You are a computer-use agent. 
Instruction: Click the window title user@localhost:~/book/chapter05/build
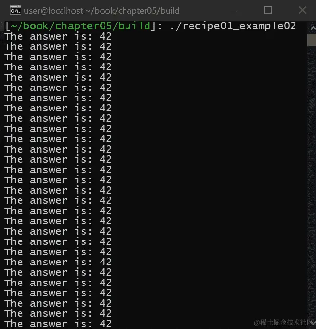[x=102, y=11]
